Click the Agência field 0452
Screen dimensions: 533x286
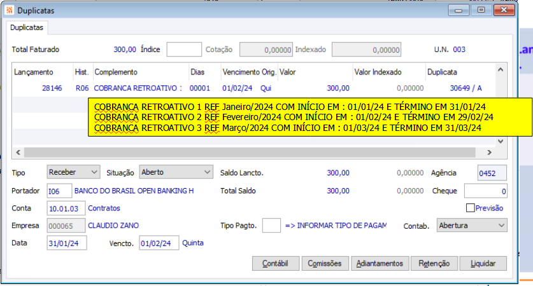coord(492,173)
